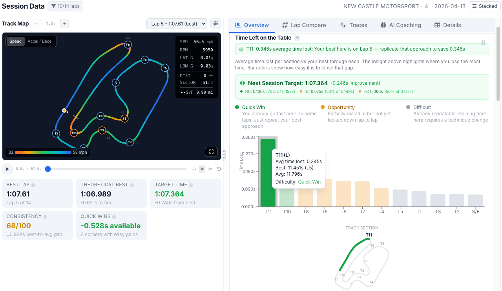Enable the Stacked view button
The height and width of the screenshot is (291, 502).
point(484,6)
